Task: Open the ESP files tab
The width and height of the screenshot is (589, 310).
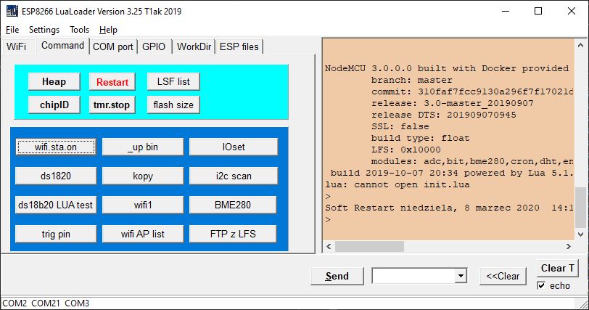Action: tap(239, 47)
